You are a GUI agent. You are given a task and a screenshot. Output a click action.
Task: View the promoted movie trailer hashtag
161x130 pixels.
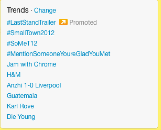[x=31, y=22]
